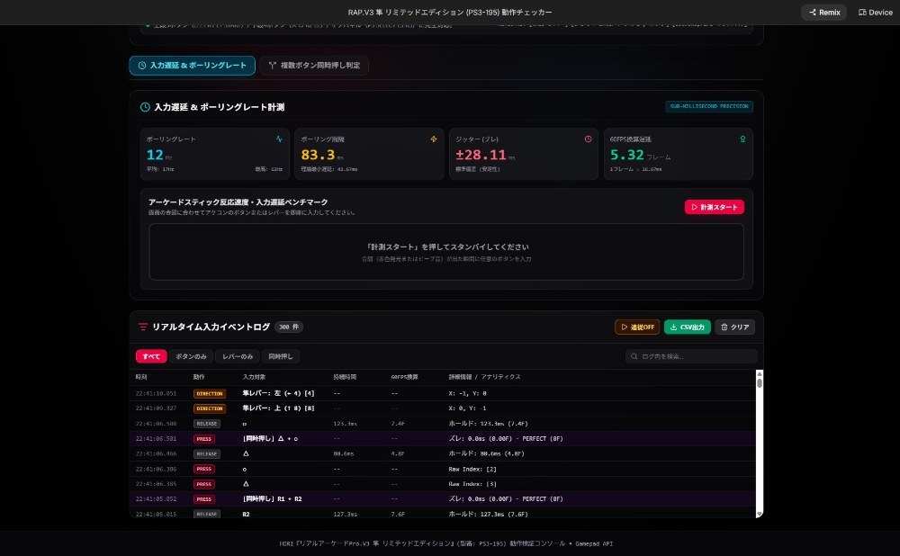Click the yellow lightning icon on polling interval card
Screen dimensions: 900x556
click(434, 139)
